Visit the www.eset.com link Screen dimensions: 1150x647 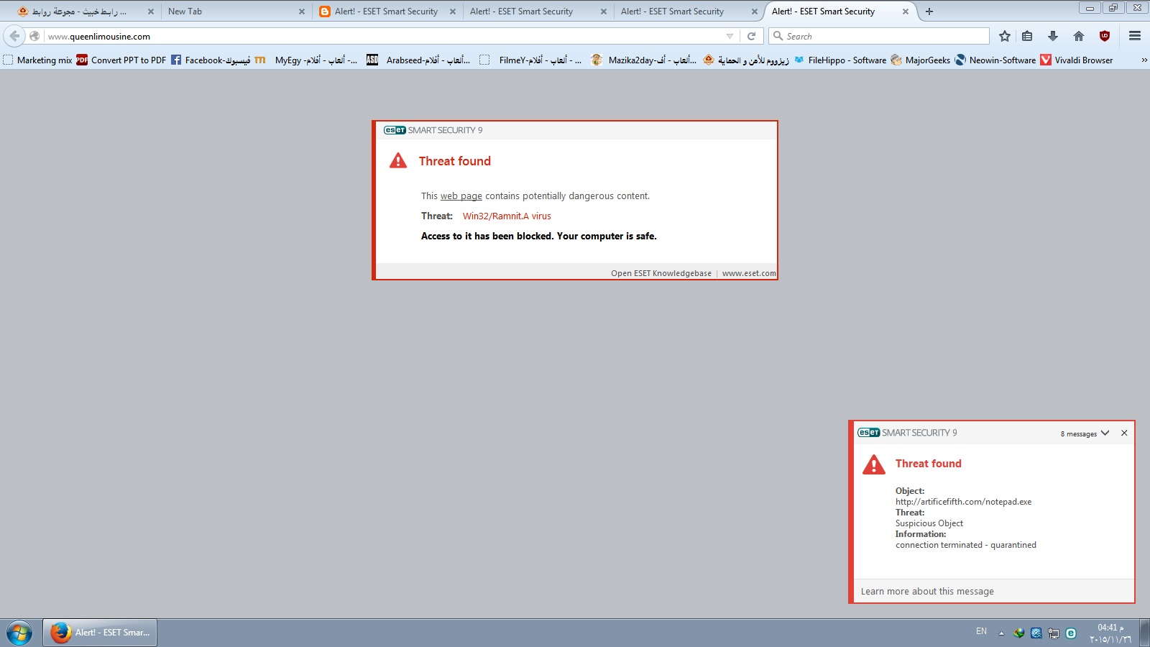pyautogui.click(x=749, y=273)
